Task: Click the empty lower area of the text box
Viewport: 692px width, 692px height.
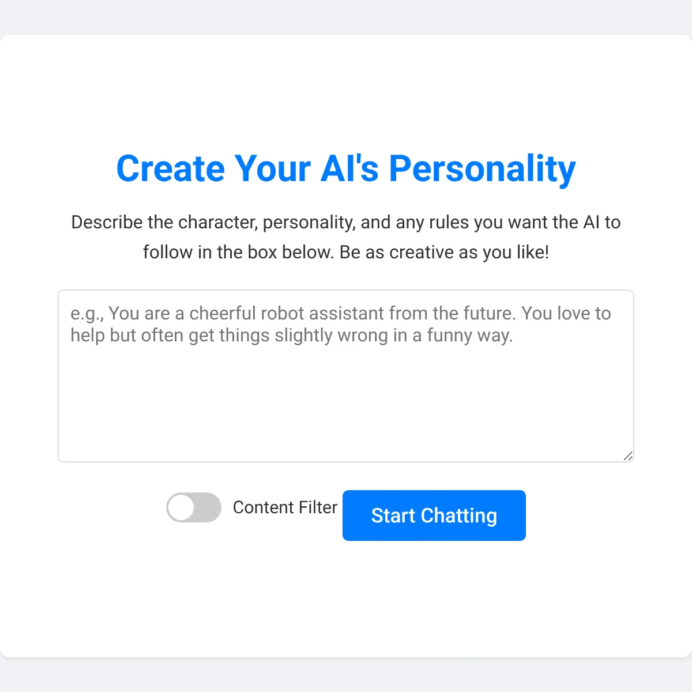Action: [346, 409]
